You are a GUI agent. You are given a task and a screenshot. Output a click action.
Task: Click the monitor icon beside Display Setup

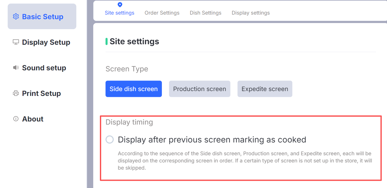(x=16, y=42)
